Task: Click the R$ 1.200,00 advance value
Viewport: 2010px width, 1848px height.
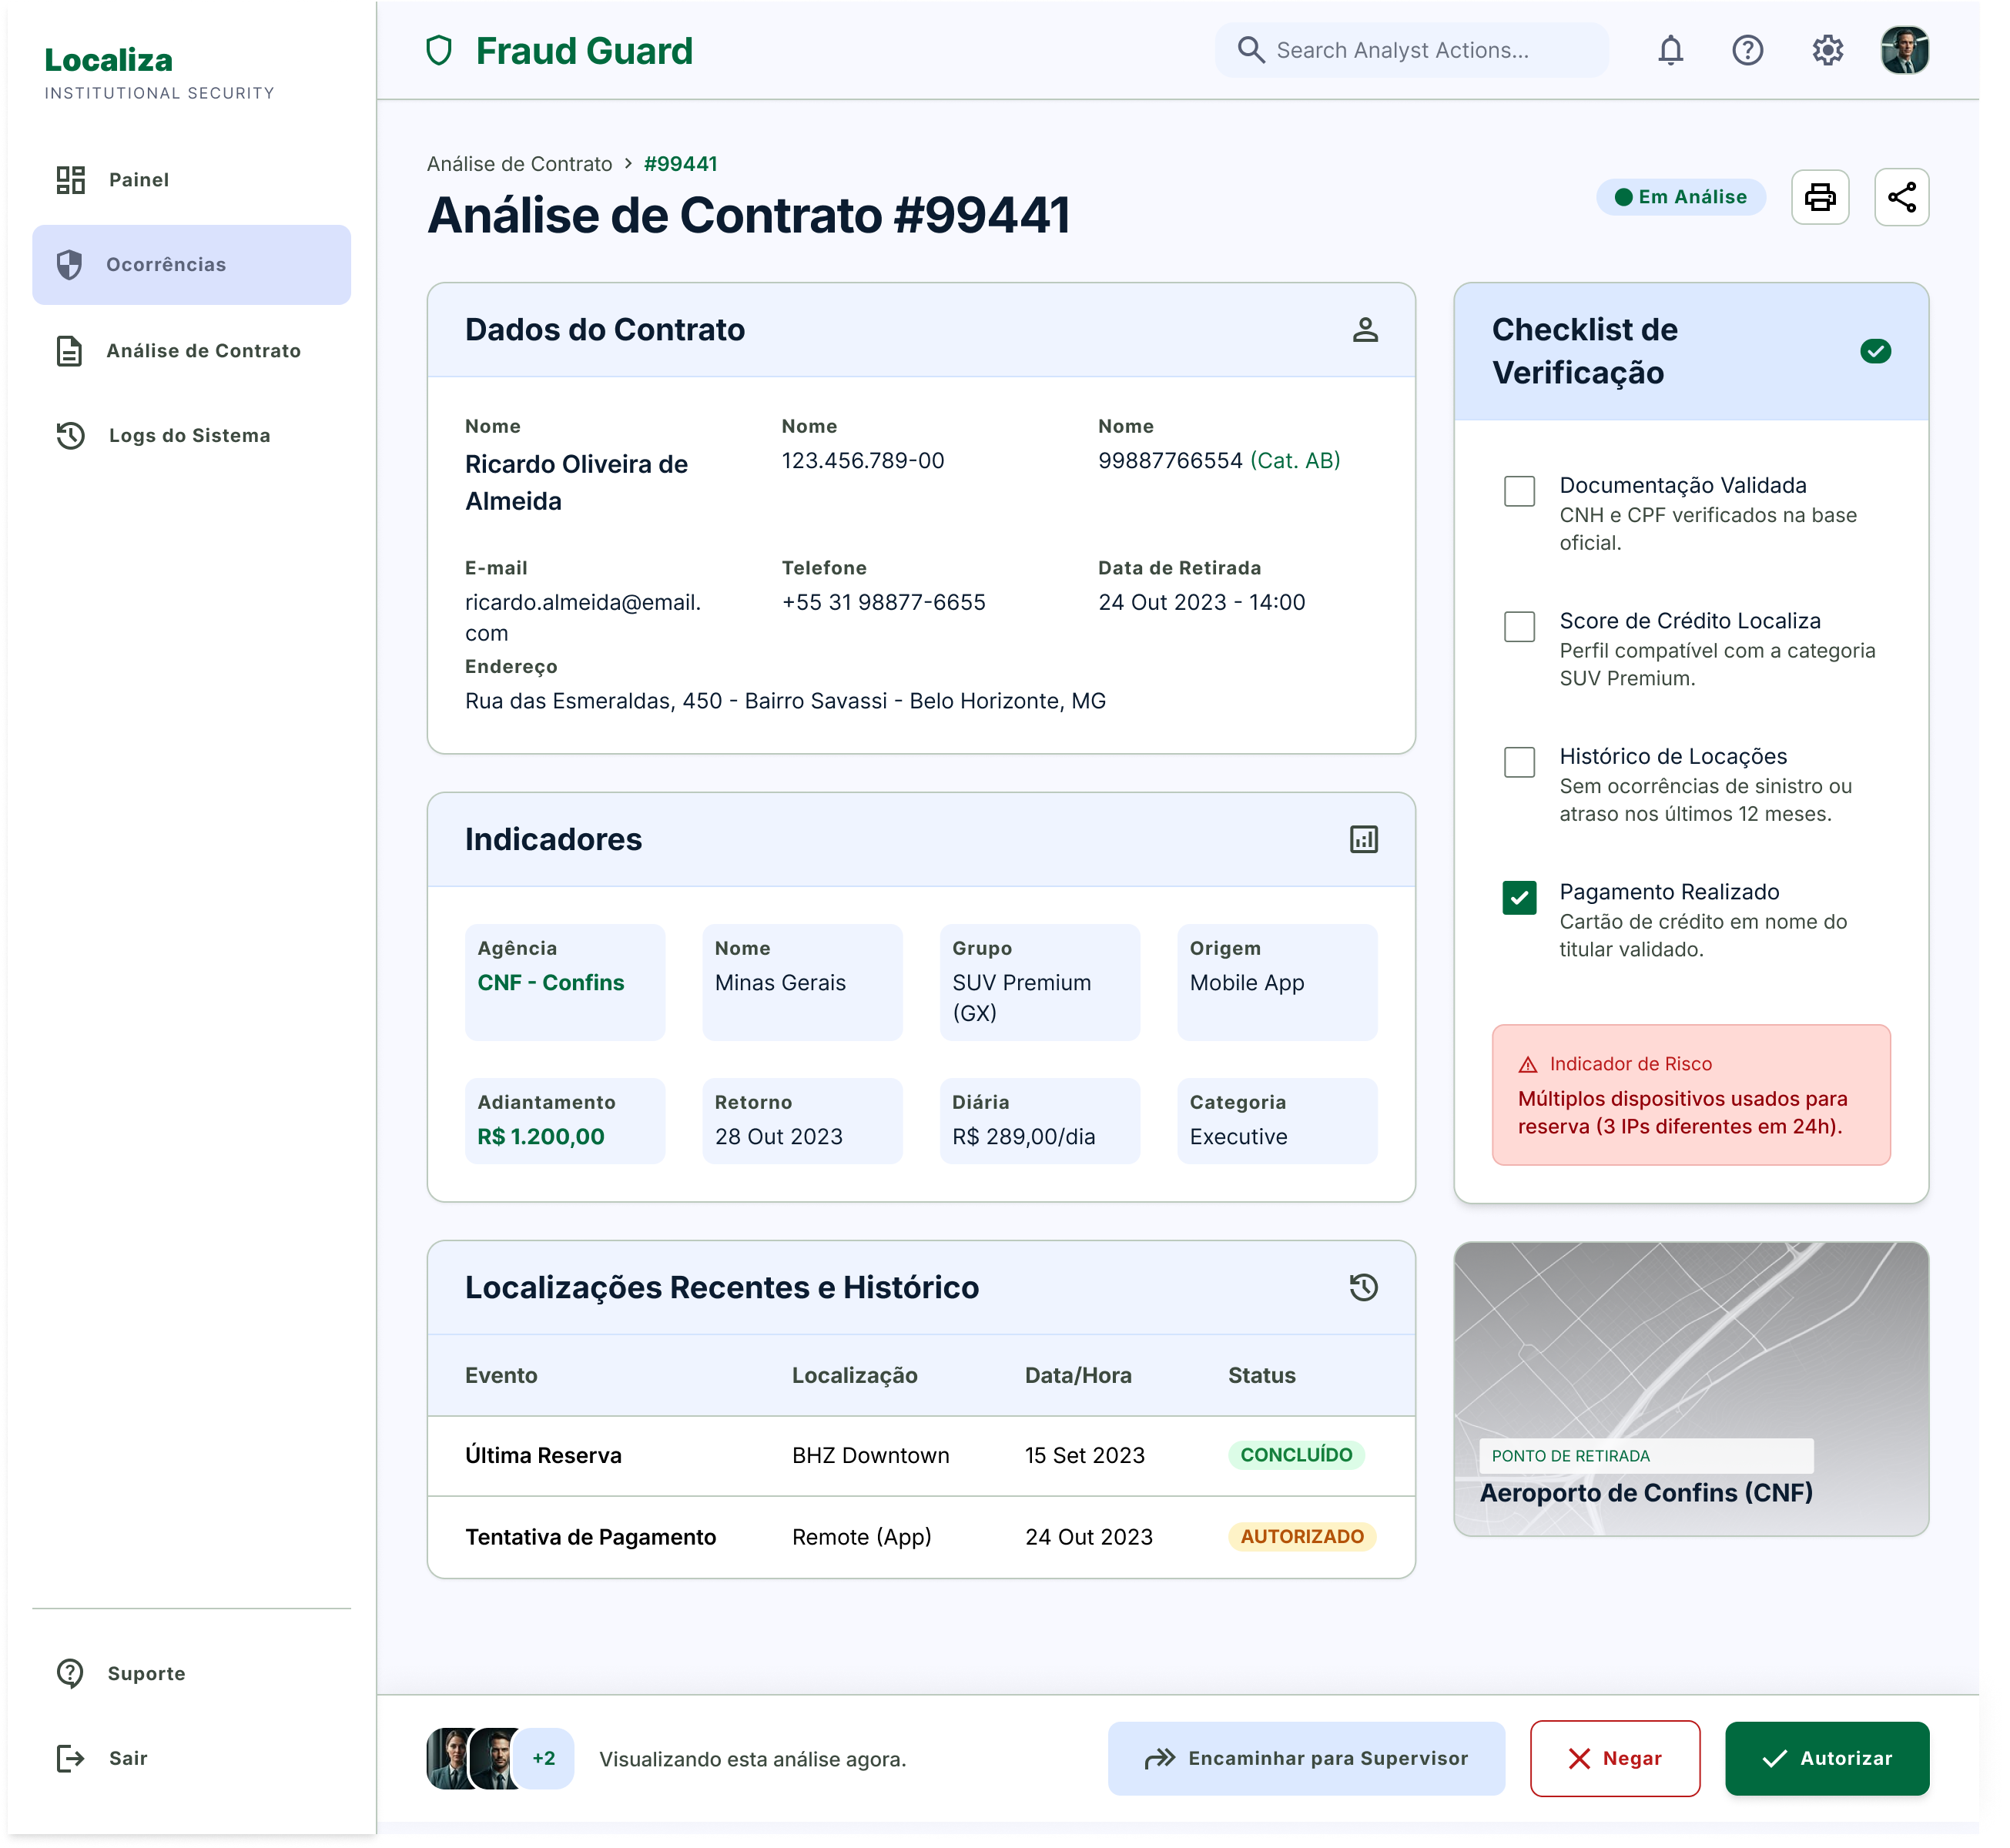Action: coord(541,1137)
